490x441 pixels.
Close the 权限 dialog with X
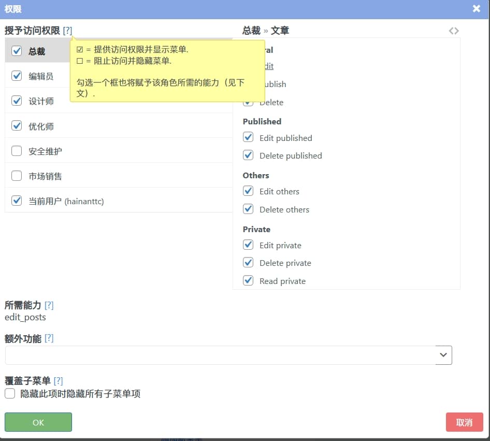click(477, 9)
